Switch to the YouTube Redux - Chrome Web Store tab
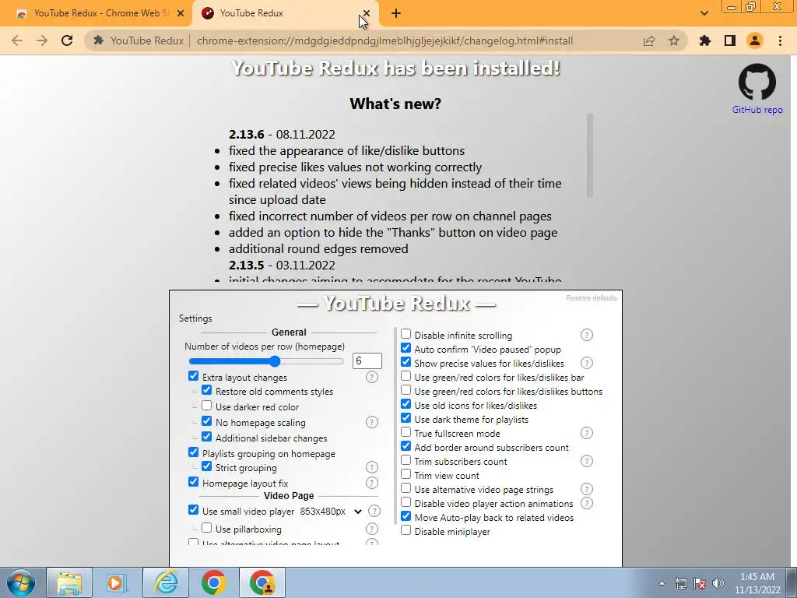Image resolution: width=797 pixels, height=598 pixels. tap(100, 13)
